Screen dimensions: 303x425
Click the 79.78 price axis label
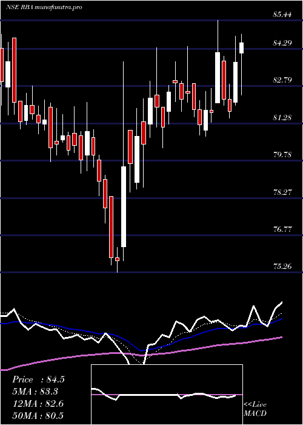282,155
